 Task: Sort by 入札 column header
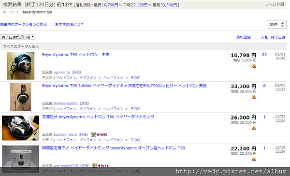pyautogui.click(x=264, y=37)
